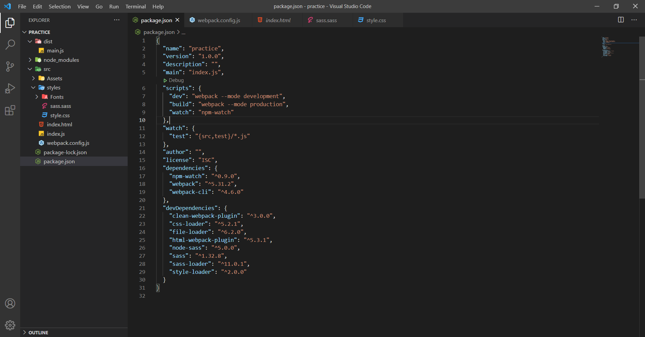Open the Run and Debug view

[10, 88]
